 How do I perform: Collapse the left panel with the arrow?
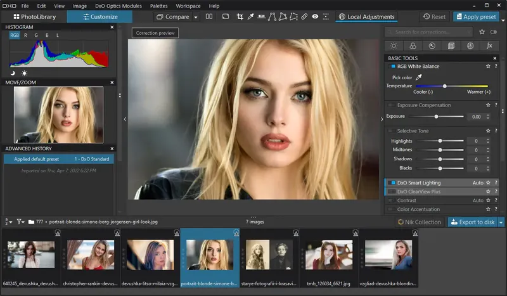click(125, 119)
